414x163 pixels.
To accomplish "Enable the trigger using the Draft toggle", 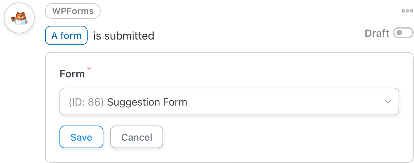I will click(x=403, y=33).
